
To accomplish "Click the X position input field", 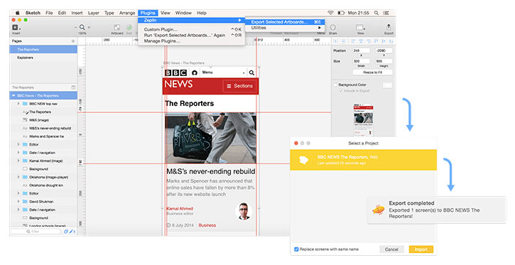I will [x=362, y=50].
